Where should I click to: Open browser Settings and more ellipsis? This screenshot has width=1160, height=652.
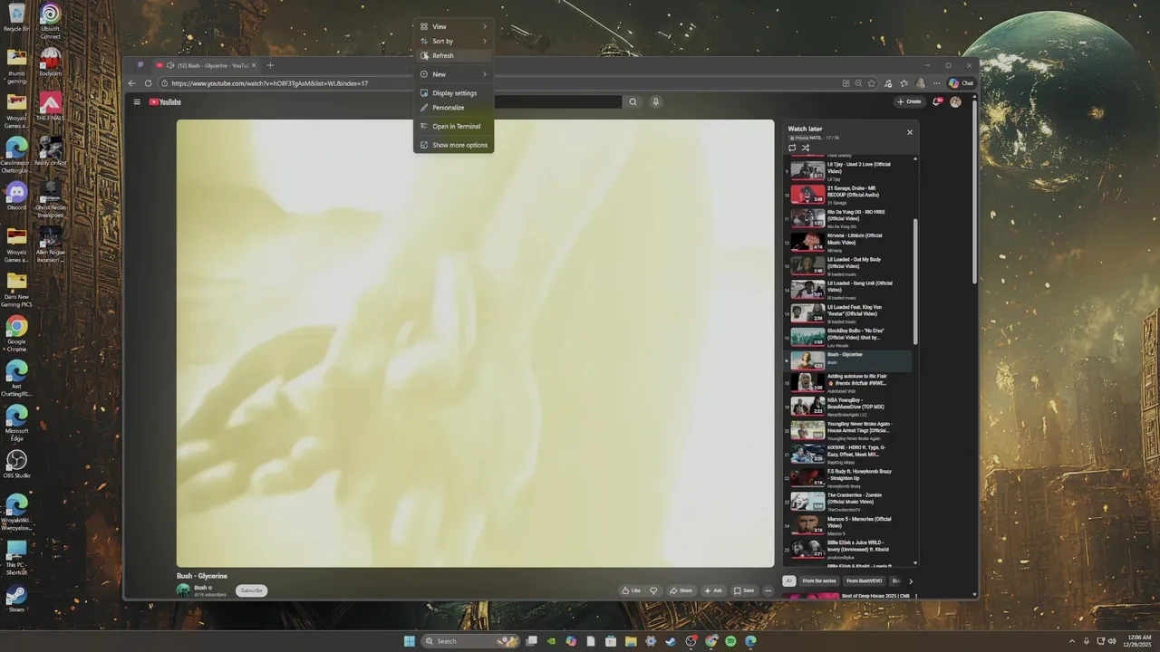936,83
